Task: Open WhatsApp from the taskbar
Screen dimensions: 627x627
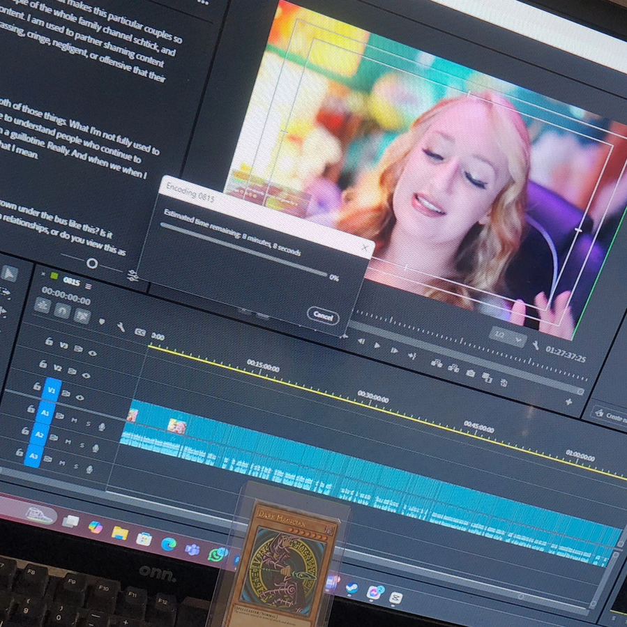Action: 217,554
